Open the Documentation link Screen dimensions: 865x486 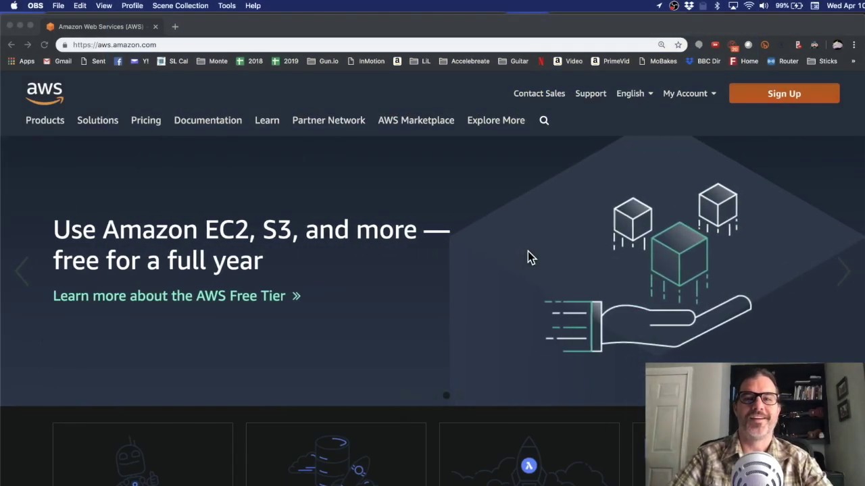[207, 120]
